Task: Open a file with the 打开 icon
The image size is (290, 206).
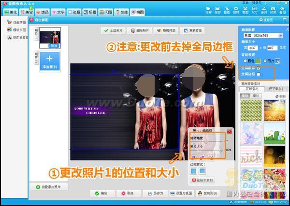Action: coord(208,11)
